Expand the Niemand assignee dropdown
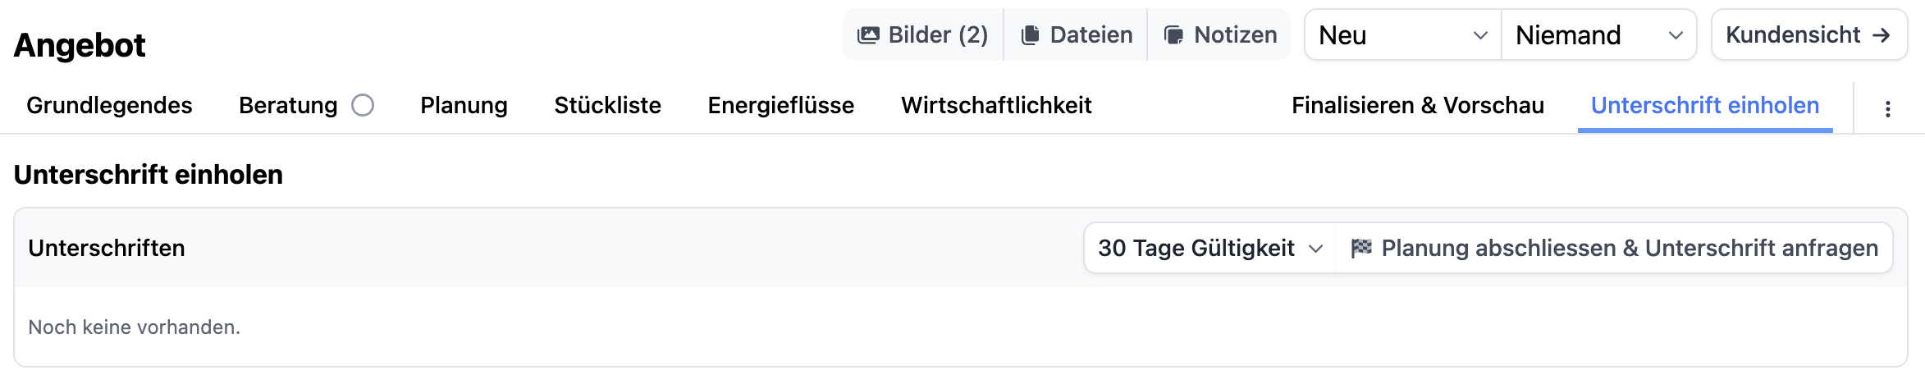The width and height of the screenshot is (1925, 384). click(1598, 35)
